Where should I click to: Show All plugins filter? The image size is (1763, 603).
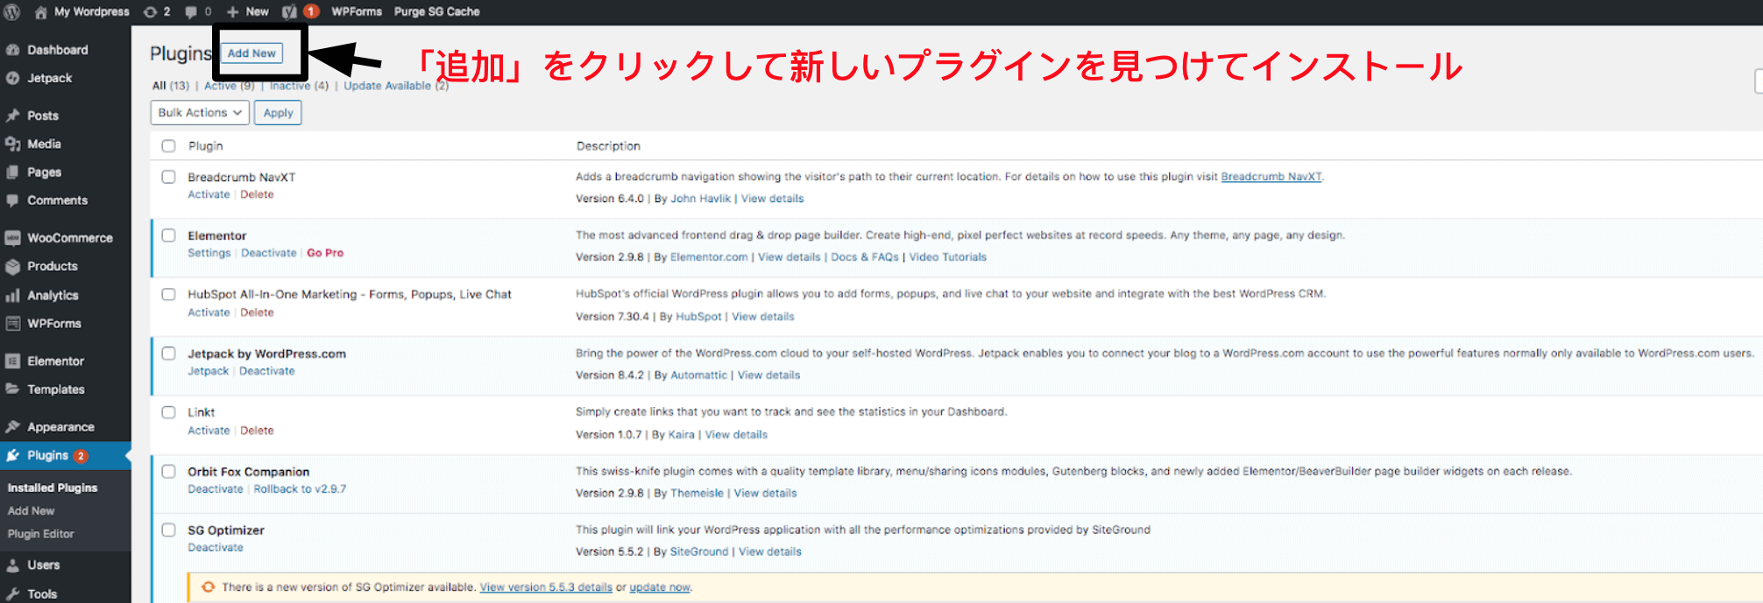point(159,86)
